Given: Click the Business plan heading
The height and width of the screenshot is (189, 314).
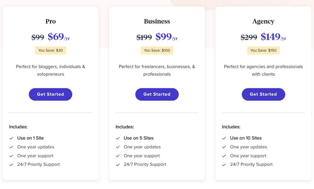Looking at the screenshot, I should (x=157, y=21).
